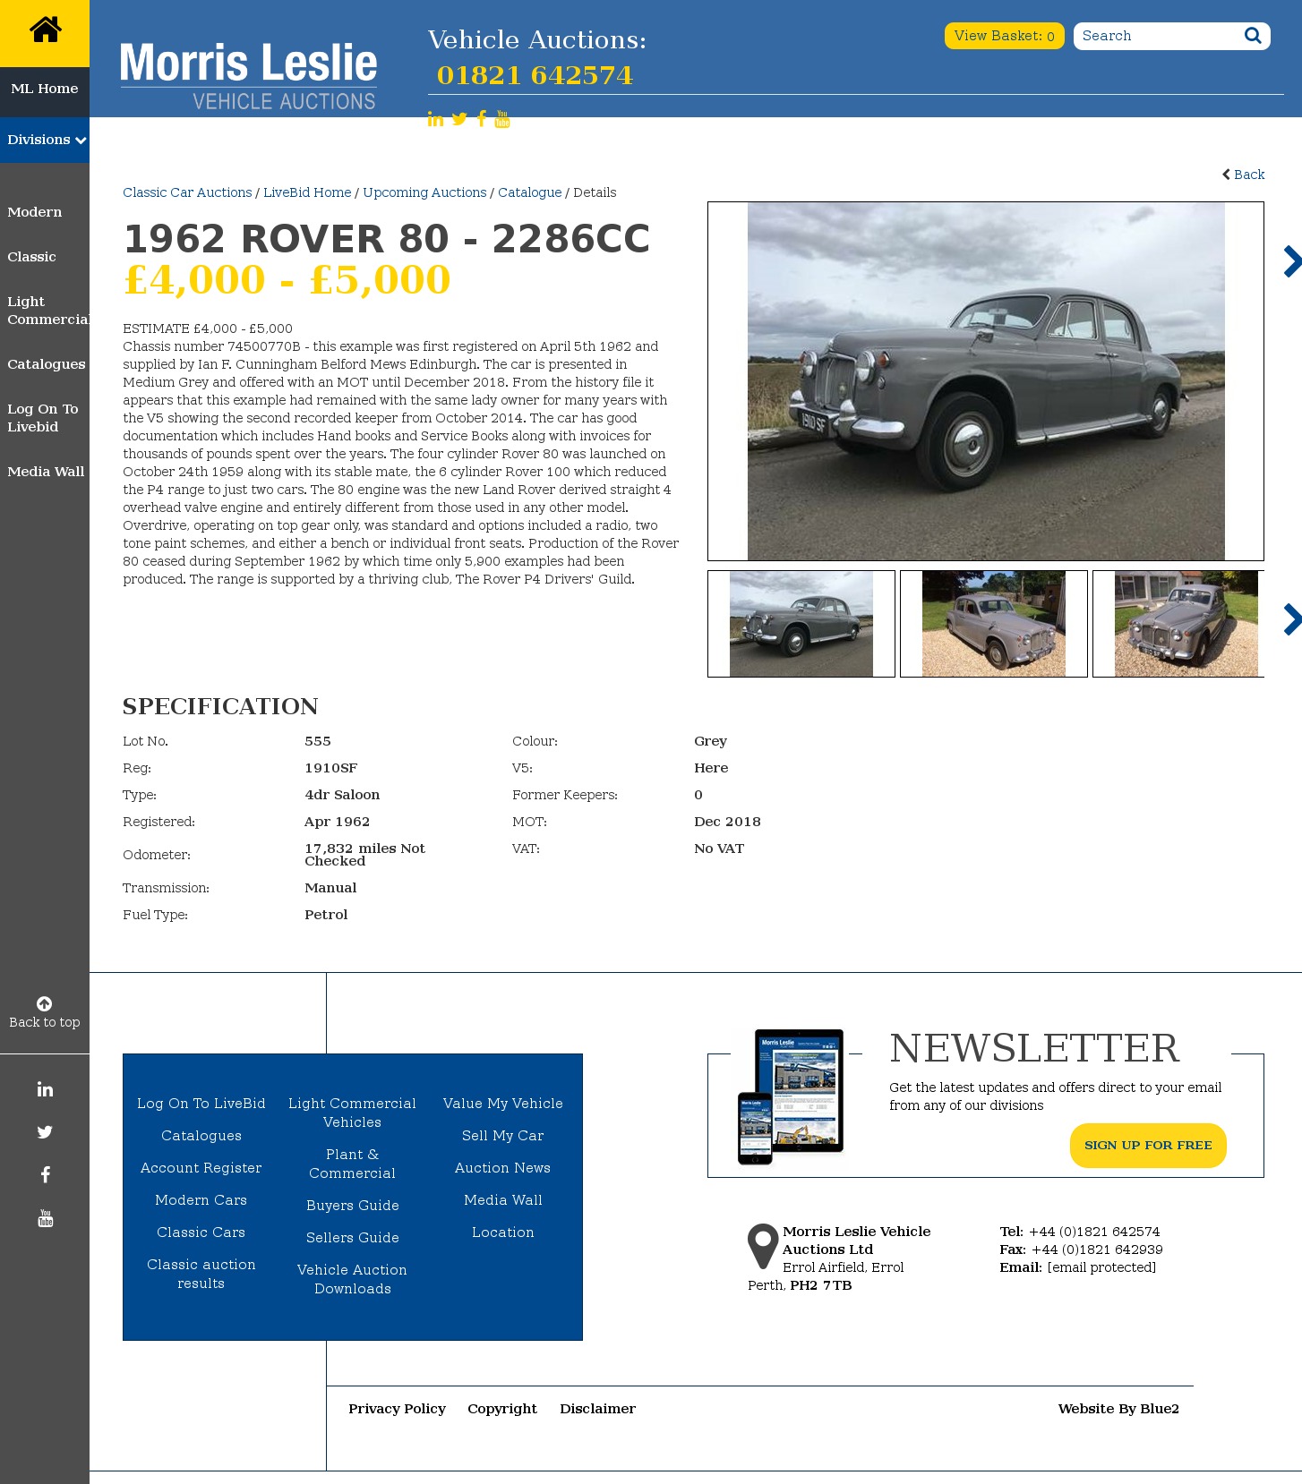Viewport: 1302px width, 1484px height.
Task: Click the home icon in yellow box
Action: coord(45,30)
